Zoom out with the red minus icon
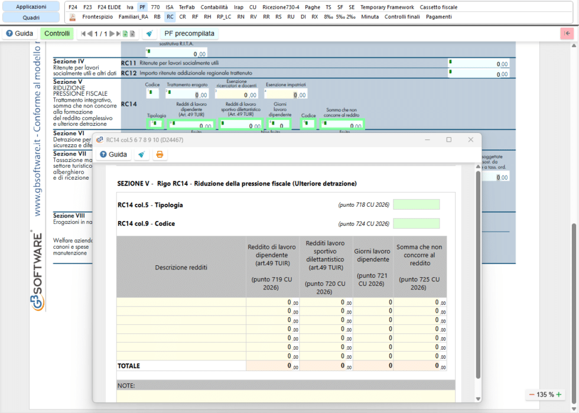Viewport: 579px width, 413px height. pos(532,395)
